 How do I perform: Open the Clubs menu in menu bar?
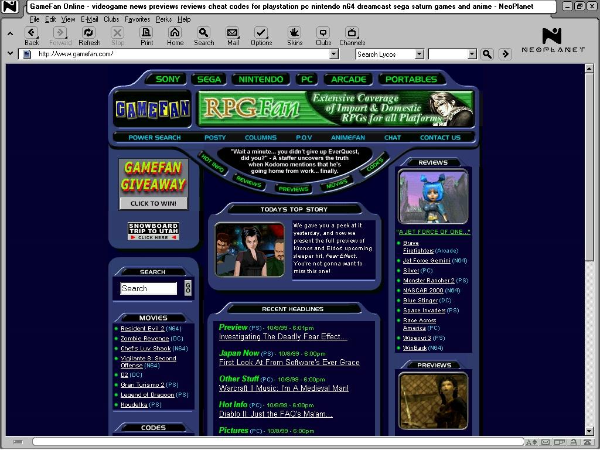(111, 19)
